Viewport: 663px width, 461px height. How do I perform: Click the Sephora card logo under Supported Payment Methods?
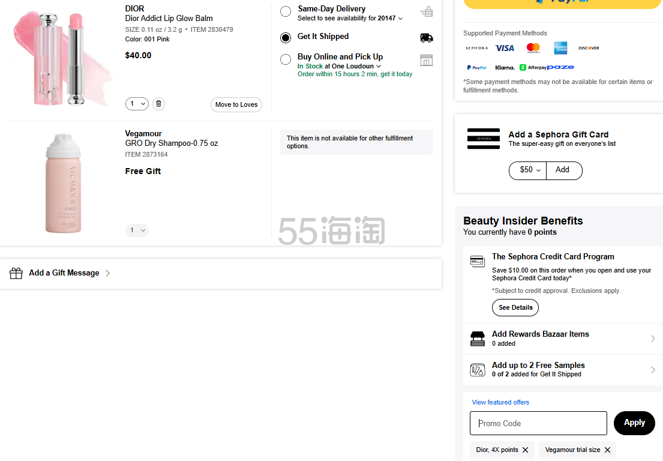click(x=476, y=48)
